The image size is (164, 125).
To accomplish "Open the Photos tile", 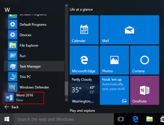I will 114,60.
